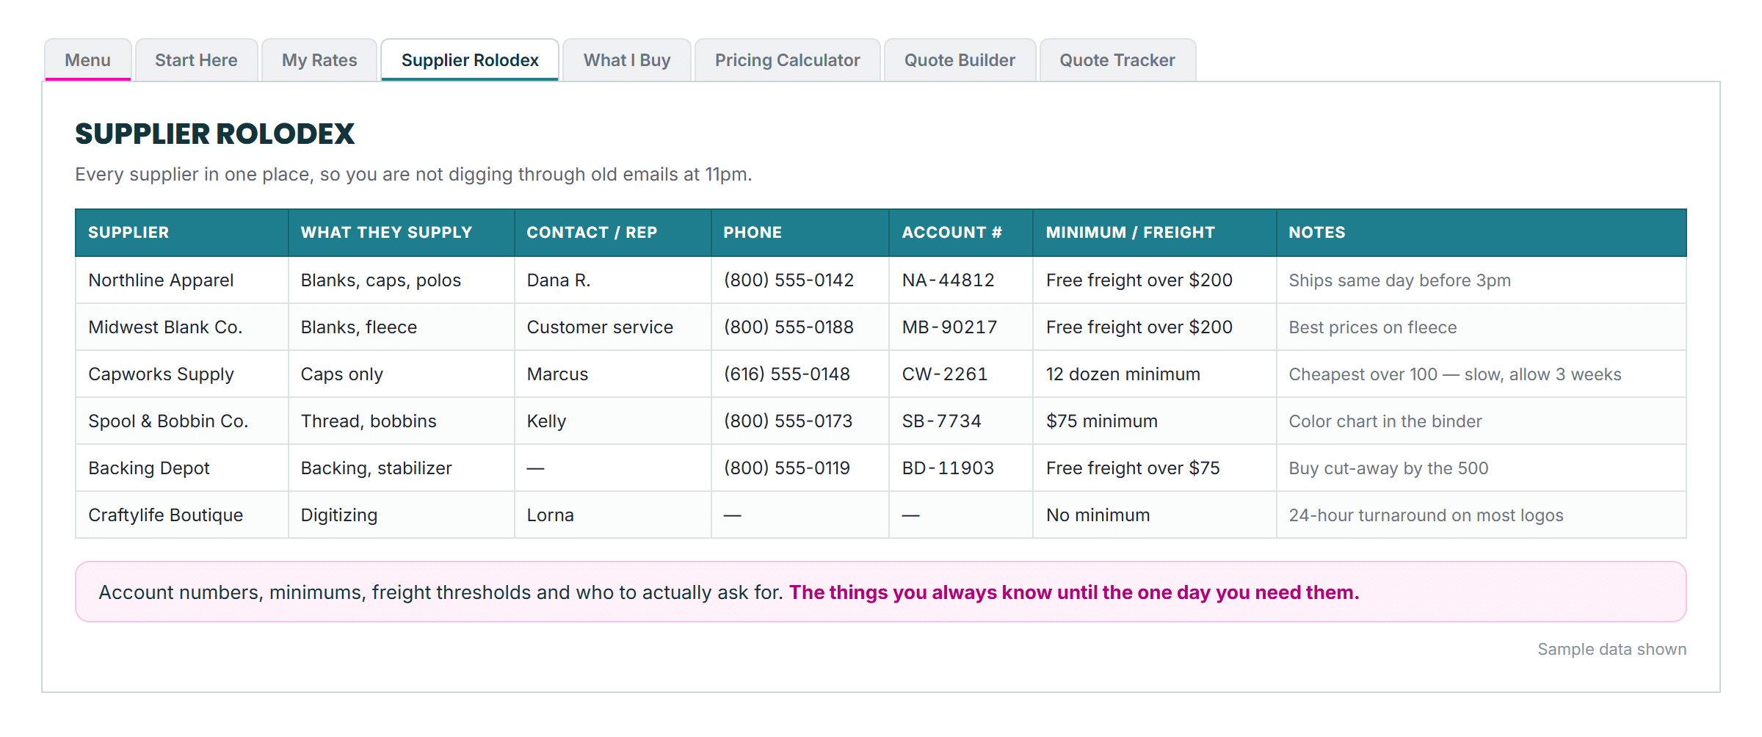Viewport: 1762px width, 737px height.
Task: Click the SUPPLIER ROLODEX heading
Action: coord(215,134)
